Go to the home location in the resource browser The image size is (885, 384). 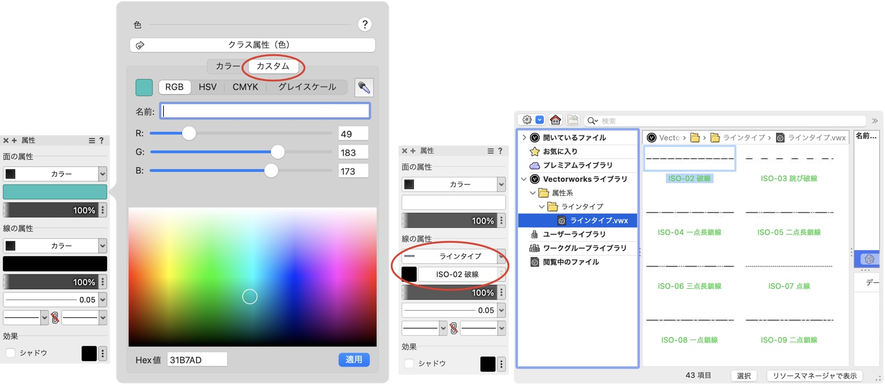556,120
